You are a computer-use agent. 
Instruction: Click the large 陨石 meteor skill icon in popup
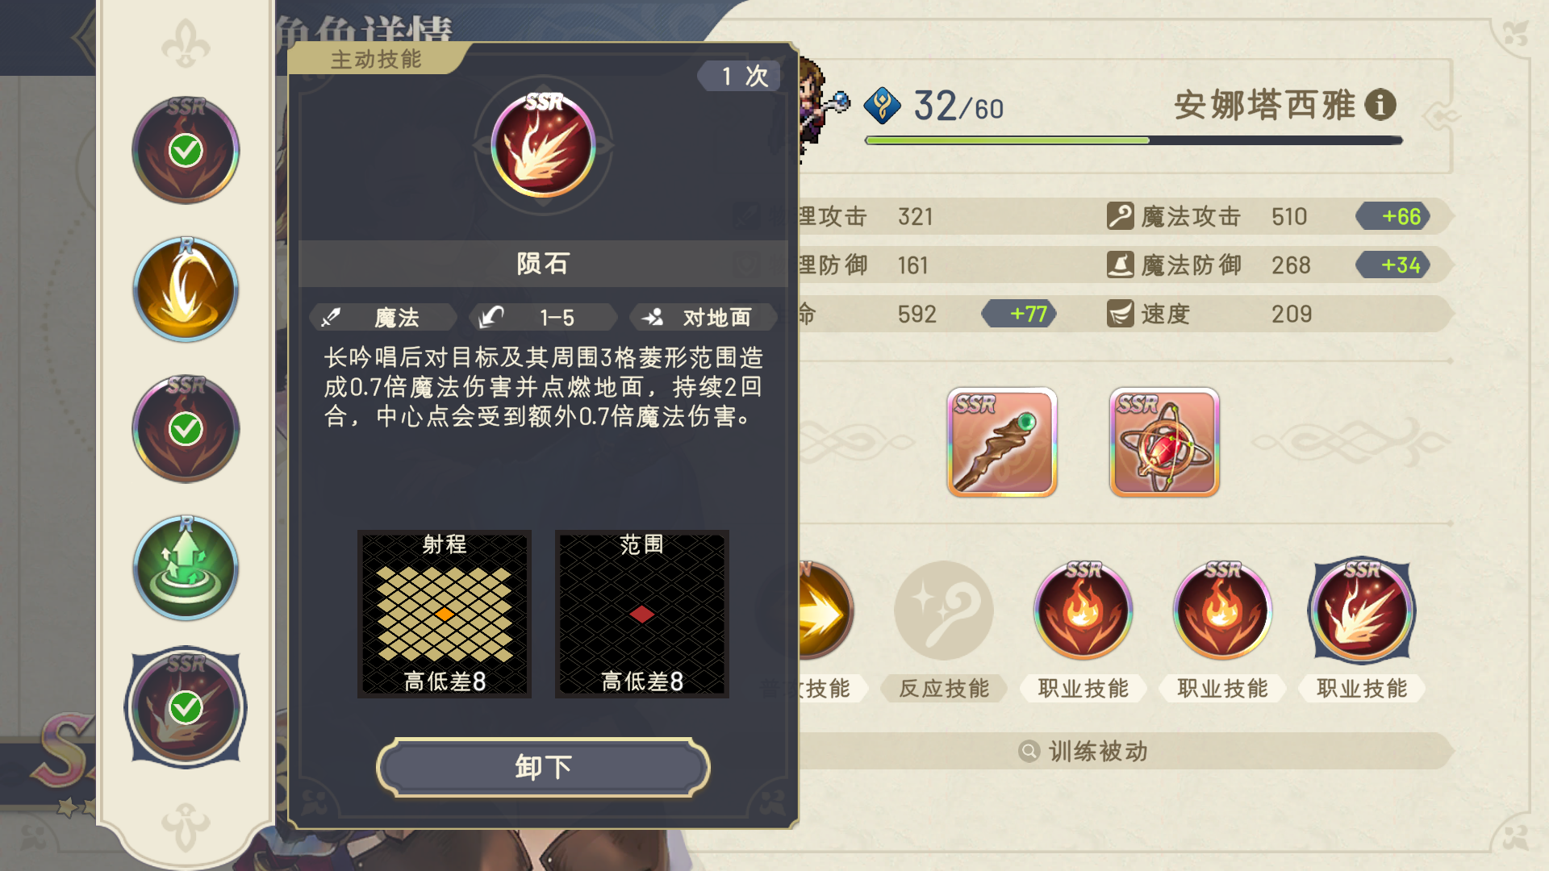pyautogui.click(x=544, y=145)
